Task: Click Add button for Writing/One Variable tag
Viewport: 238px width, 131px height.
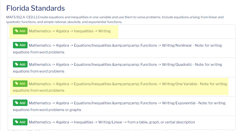Action: pos(20,84)
